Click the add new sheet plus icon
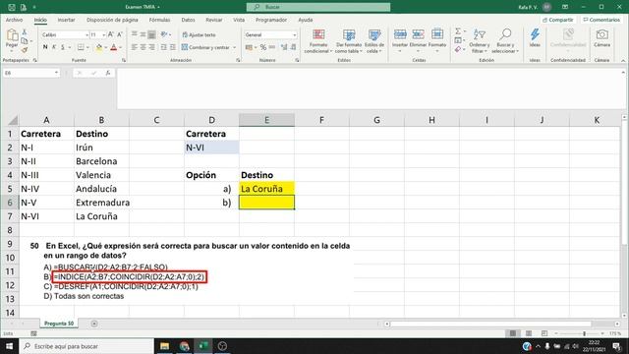629x354 pixels. pos(94,324)
